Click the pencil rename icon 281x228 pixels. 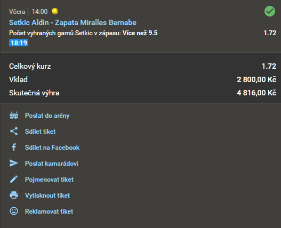[x=14, y=179]
